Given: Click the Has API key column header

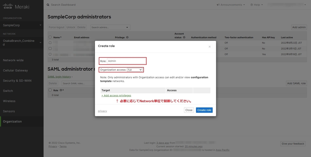Looking at the screenshot, I should [268, 37].
